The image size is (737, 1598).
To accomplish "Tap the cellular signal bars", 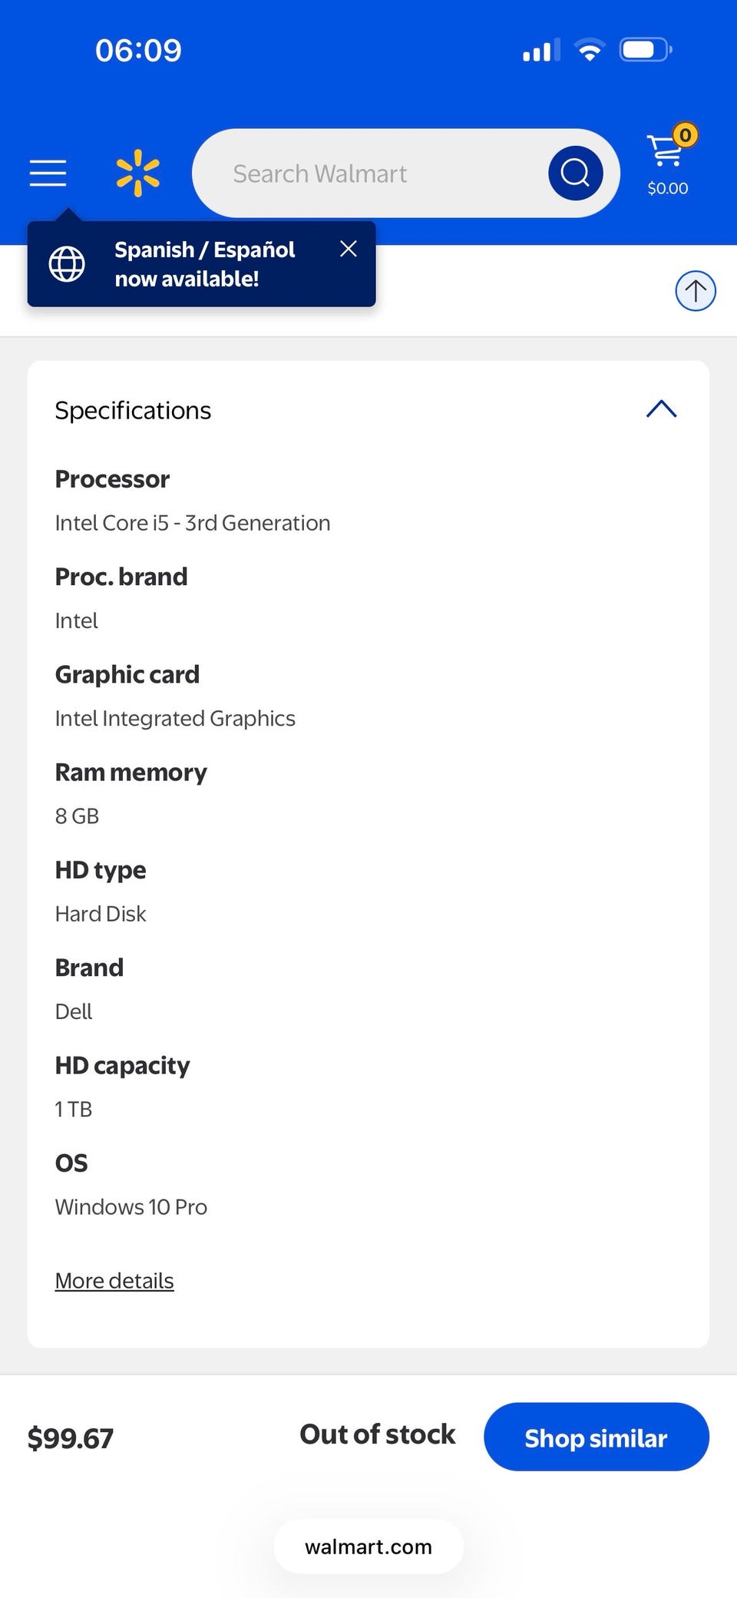I will pyautogui.click(x=539, y=51).
